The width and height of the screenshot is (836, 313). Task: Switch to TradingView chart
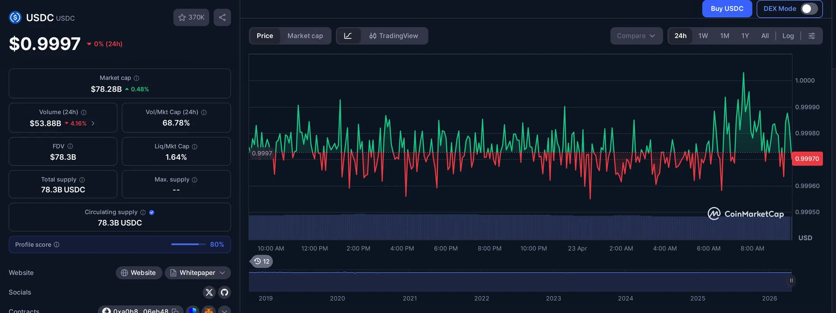click(x=394, y=36)
